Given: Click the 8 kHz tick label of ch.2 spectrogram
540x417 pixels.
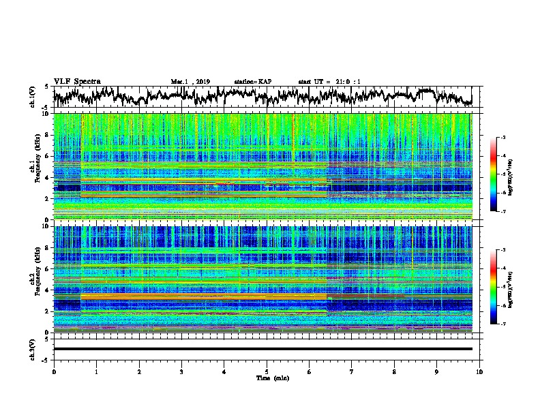Looking at the screenshot, I should coord(48,248).
